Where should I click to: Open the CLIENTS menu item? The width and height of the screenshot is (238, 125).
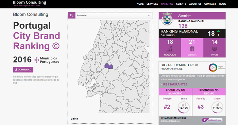[x=181, y=4]
